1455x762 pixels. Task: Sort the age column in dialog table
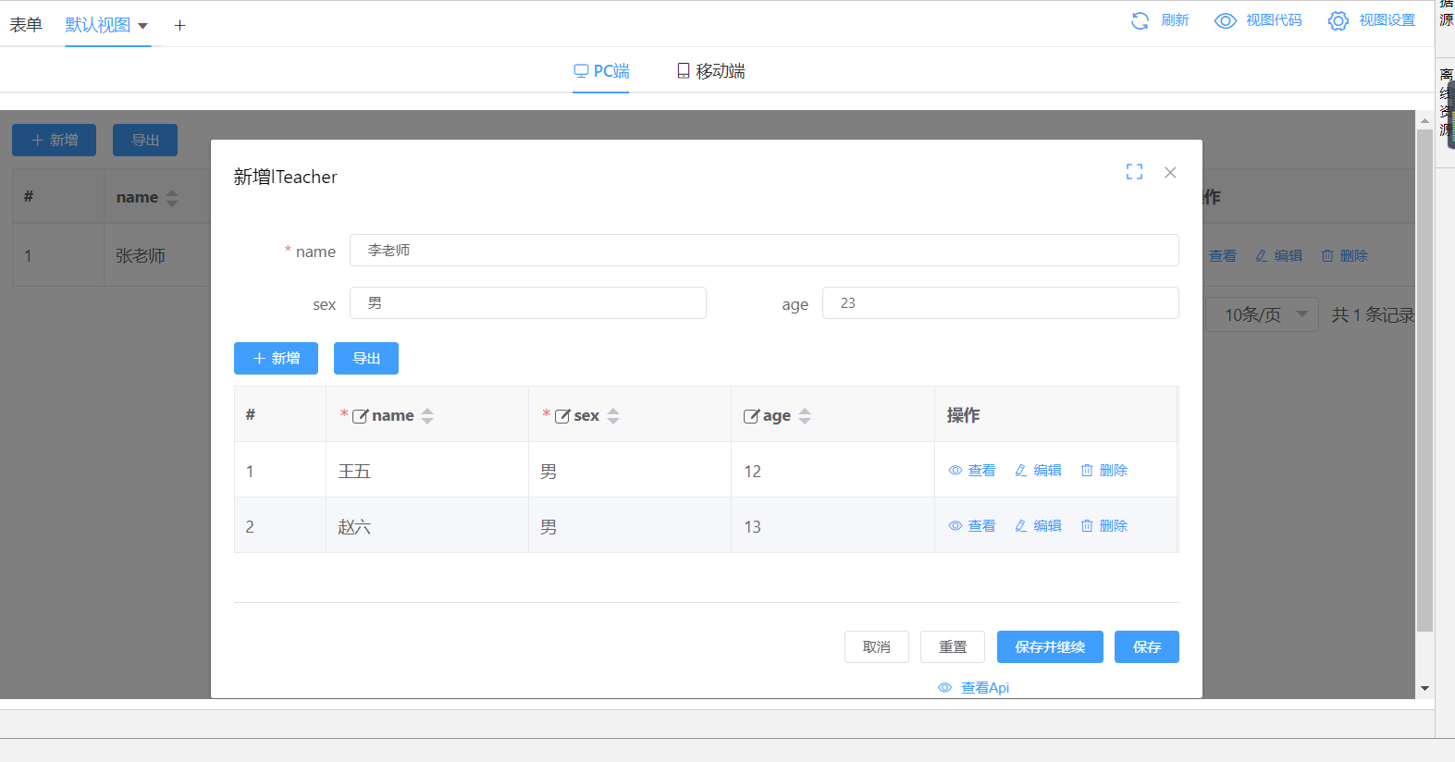tap(805, 416)
